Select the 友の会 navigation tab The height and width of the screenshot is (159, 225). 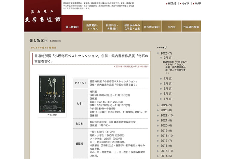172,26
